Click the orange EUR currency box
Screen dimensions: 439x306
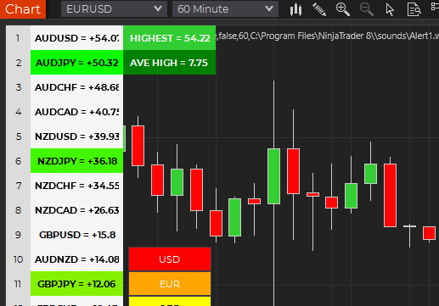pyautogui.click(x=170, y=284)
